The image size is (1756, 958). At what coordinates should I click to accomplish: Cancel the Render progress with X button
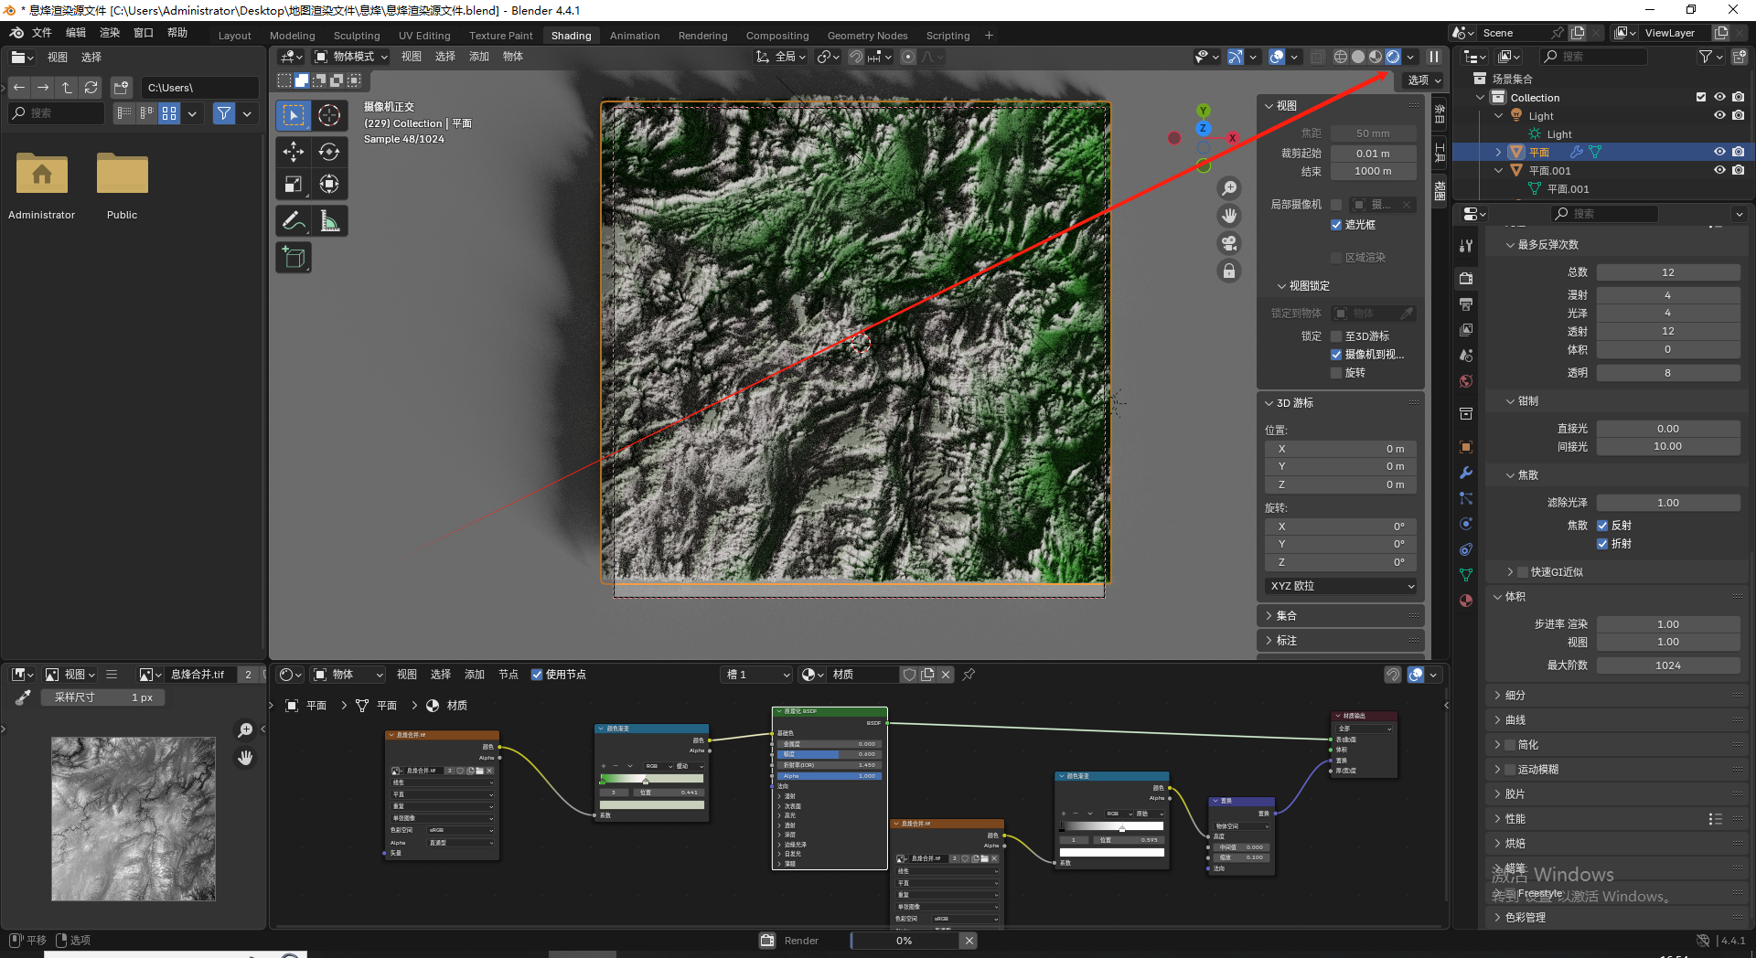[x=969, y=941]
